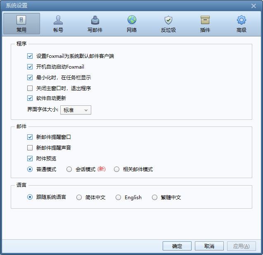Turn on 新邮件提醒声音 checkbox
This screenshot has height=255, width=263.
30,148
